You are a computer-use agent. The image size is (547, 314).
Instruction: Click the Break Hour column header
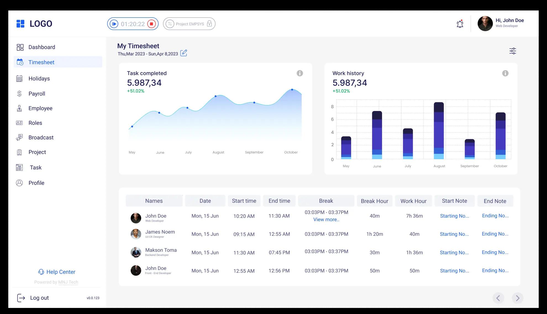(375, 201)
